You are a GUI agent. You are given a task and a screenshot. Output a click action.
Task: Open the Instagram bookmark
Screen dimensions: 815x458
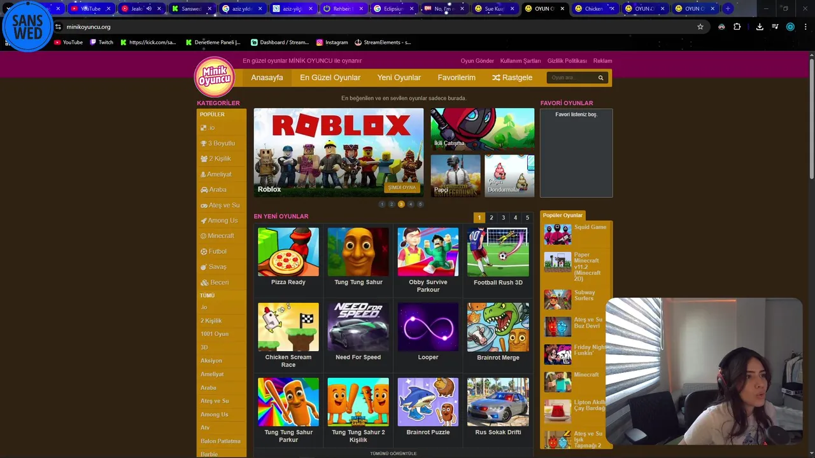tap(332, 43)
